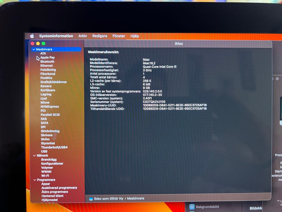The image size is (282, 212).
Task: Click the SMC version value 2.40f1
Action: pos(147,98)
